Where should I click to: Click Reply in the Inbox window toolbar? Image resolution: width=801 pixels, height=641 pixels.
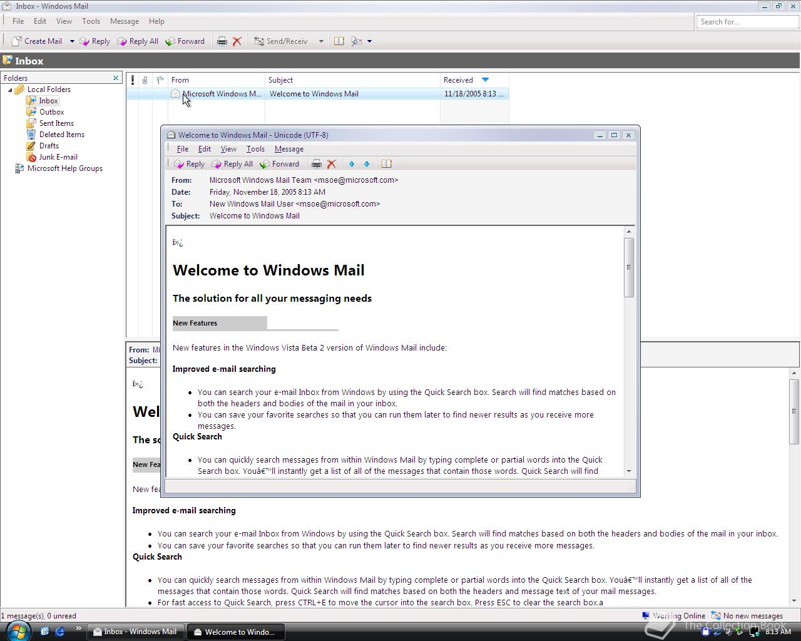point(94,41)
